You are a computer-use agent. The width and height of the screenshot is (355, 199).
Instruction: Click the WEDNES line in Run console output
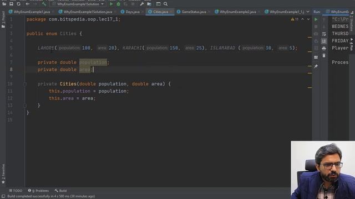(340, 27)
